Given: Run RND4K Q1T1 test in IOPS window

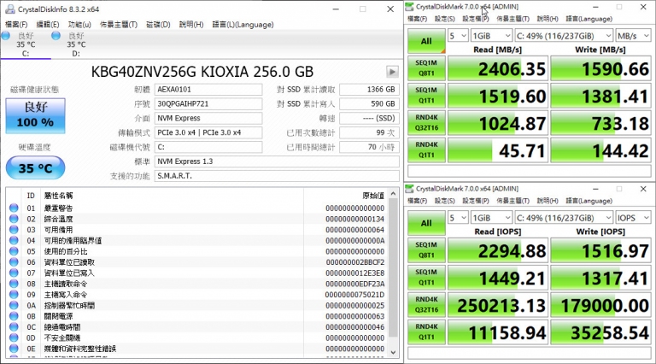Looking at the screenshot, I should (x=426, y=332).
